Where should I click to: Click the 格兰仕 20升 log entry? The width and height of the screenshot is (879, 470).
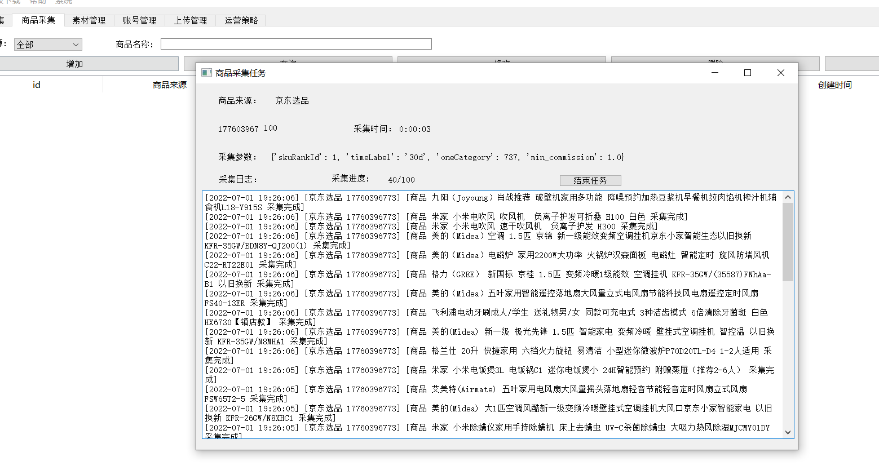[x=488, y=356]
